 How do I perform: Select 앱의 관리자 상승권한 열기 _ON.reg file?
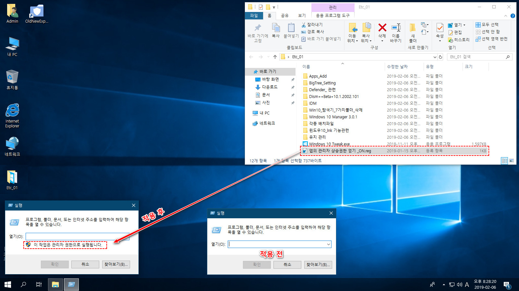394,151
